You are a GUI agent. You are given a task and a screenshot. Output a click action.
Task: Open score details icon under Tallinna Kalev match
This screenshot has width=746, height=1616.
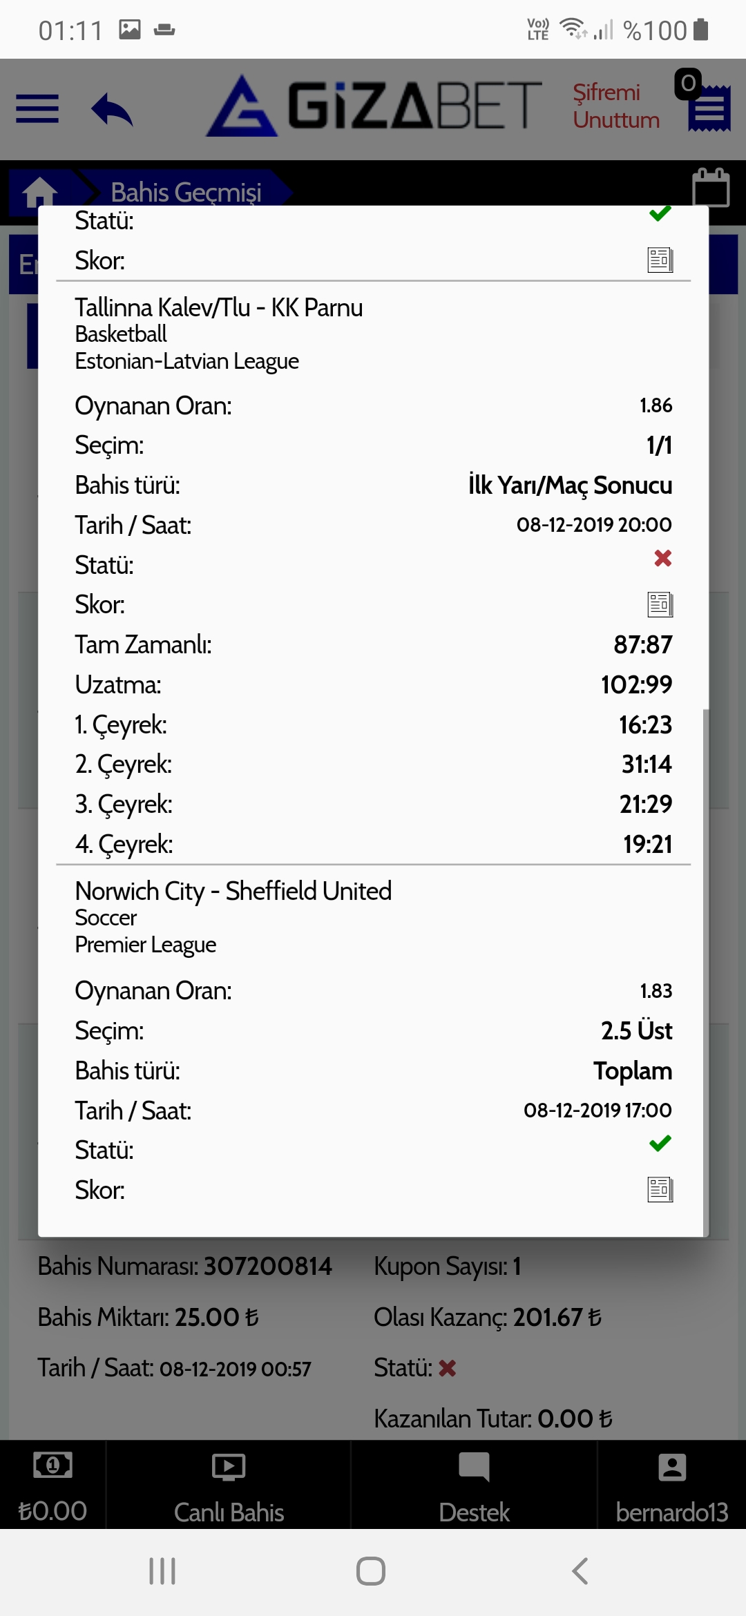pos(660,605)
